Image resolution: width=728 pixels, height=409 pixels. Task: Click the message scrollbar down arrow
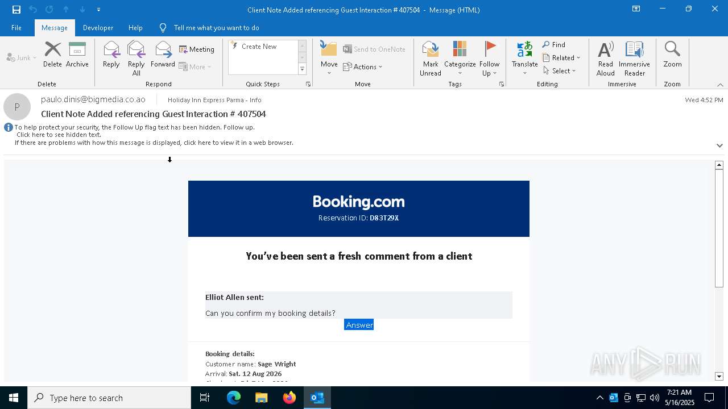tap(719, 377)
